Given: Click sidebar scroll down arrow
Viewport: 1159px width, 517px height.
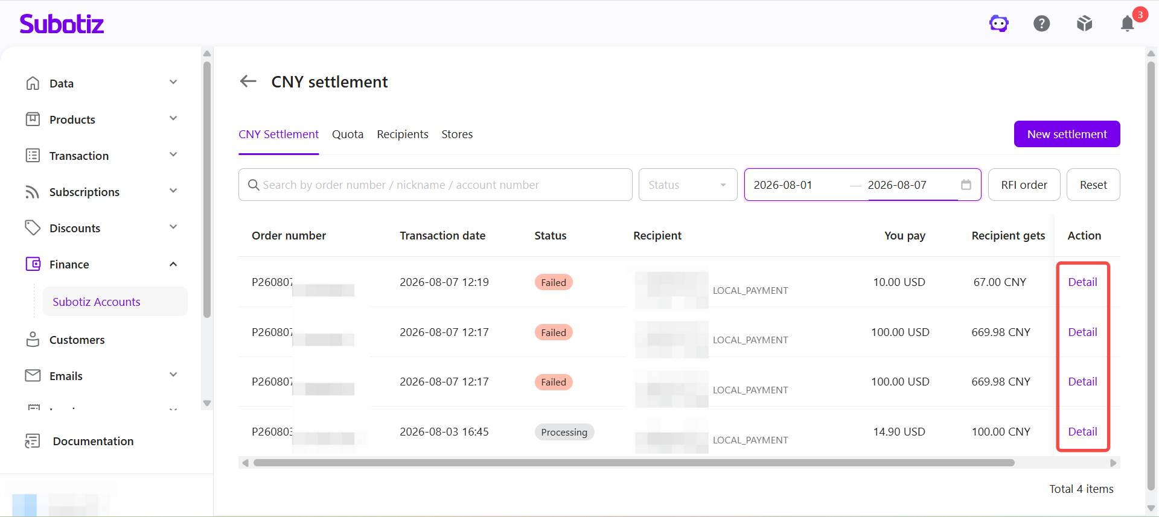Looking at the screenshot, I should pos(207,403).
